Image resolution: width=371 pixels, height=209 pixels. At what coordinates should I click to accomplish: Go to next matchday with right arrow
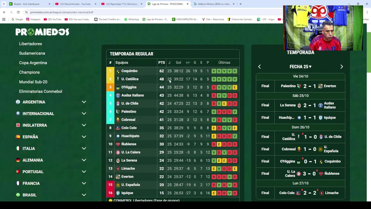tap(341, 67)
